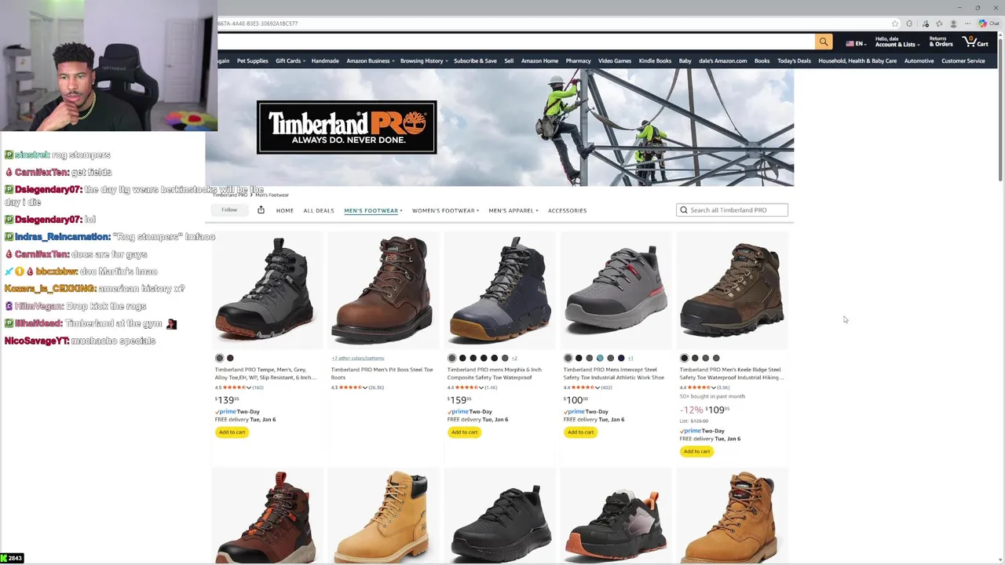Expand the Women's Footwear store menu
The image size is (1005, 565).
(x=445, y=210)
